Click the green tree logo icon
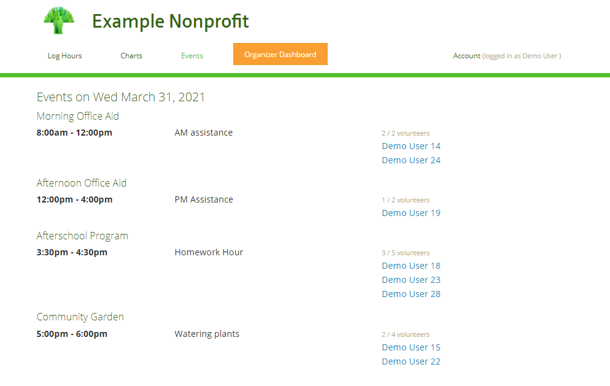 [x=59, y=21]
